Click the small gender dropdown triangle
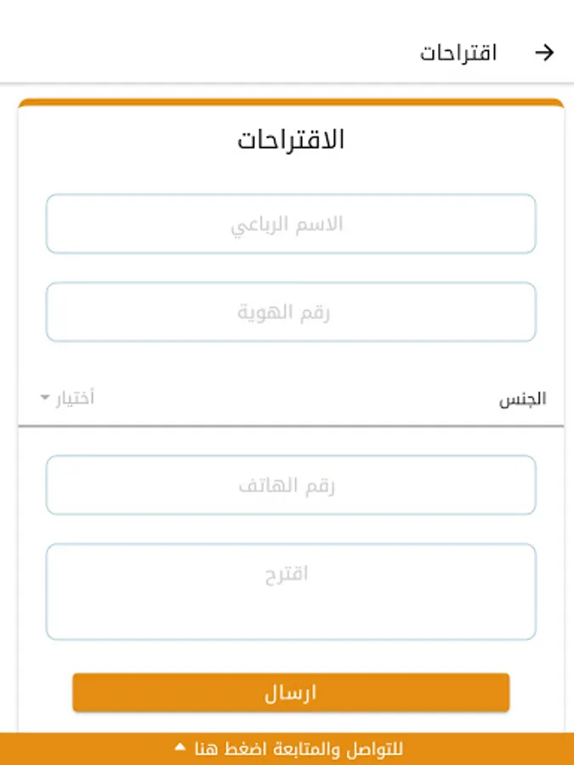574x765 pixels. (x=45, y=398)
